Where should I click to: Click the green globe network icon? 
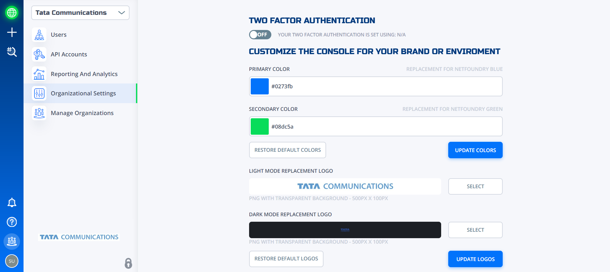pyautogui.click(x=12, y=13)
